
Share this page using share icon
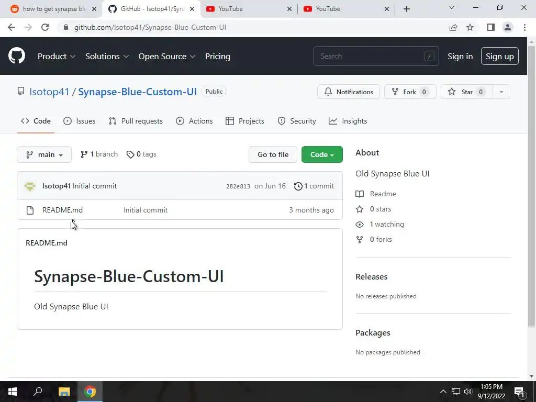click(x=453, y=27)
